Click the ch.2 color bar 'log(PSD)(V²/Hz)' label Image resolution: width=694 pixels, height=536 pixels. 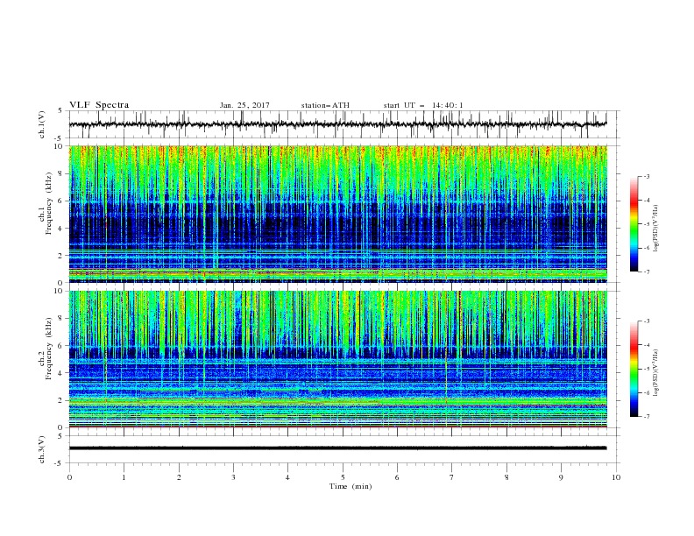click(656, 373)
